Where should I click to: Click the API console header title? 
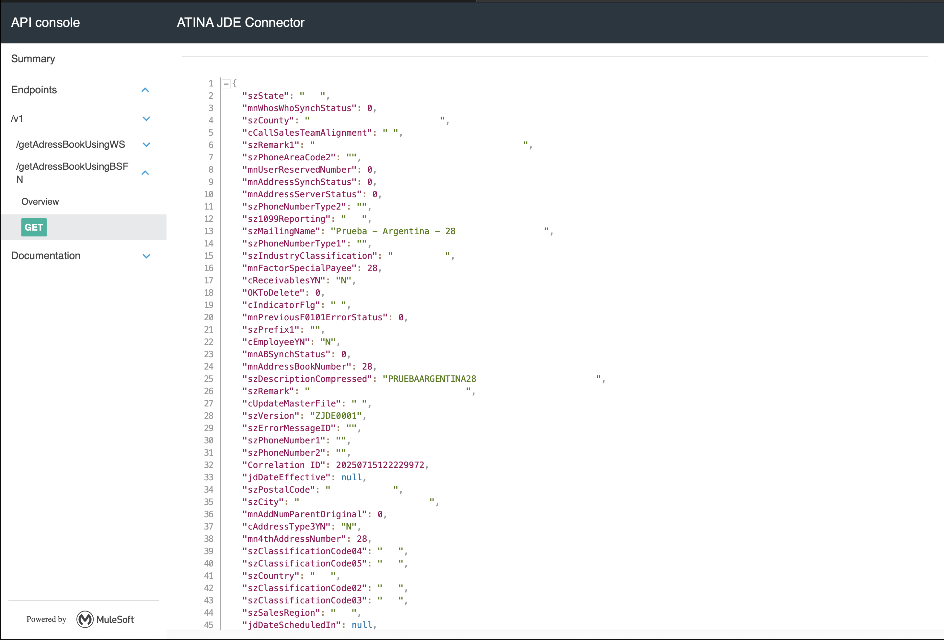coord(45,22)
